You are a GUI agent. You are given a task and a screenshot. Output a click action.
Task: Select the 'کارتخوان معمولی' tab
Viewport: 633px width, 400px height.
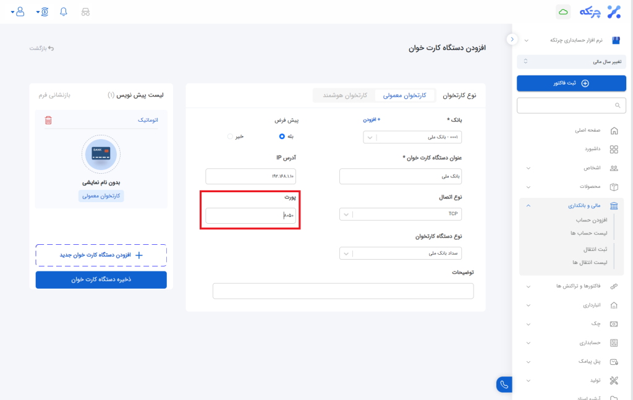(405, 95)
